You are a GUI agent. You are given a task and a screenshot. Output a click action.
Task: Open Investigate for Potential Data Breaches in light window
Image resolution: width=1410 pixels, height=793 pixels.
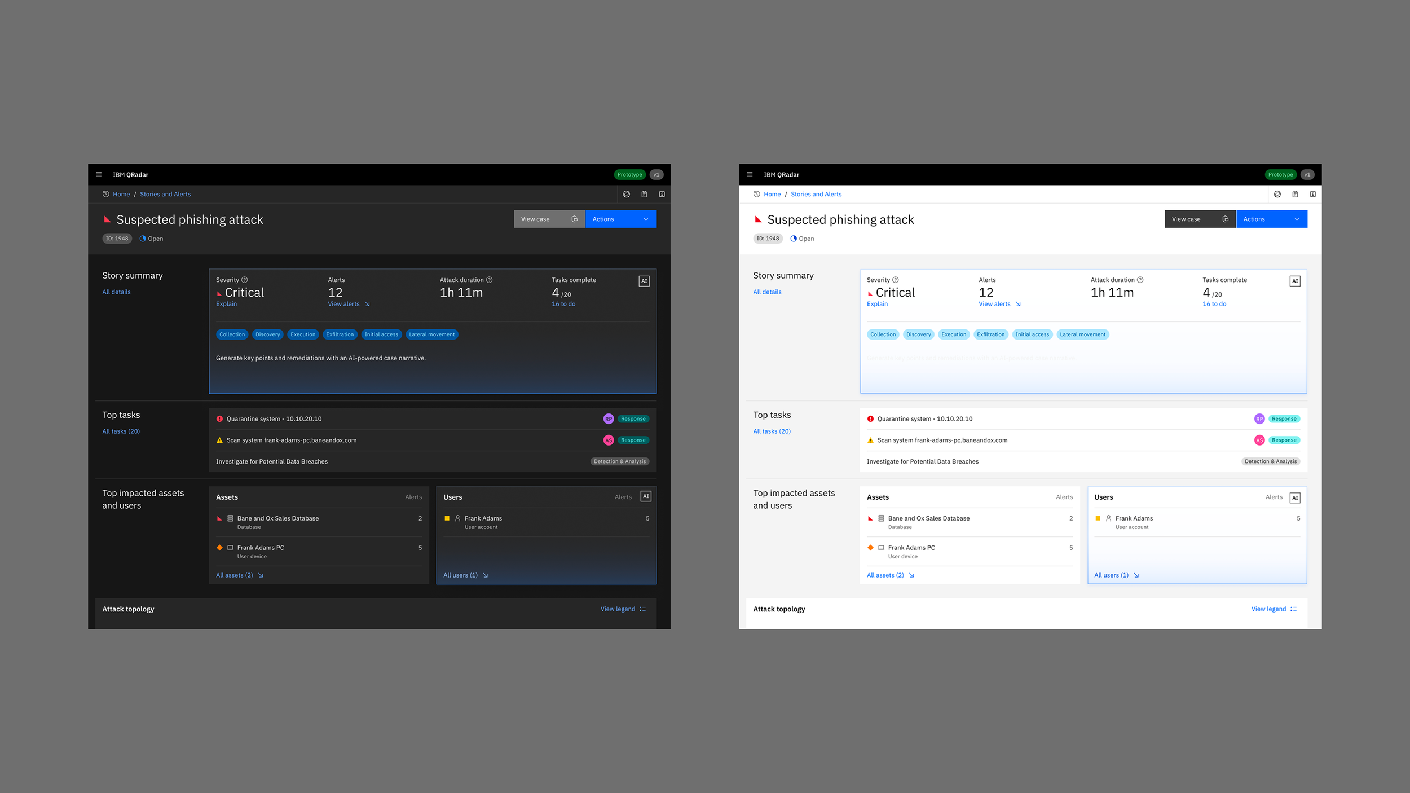click(x=1083, y=461)
